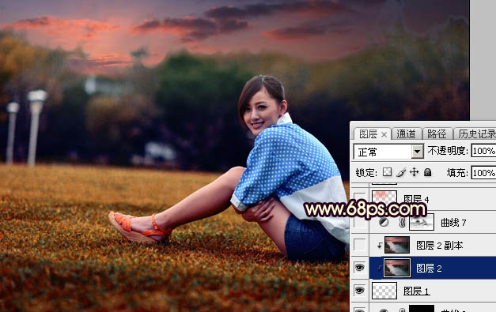This screenshot has width=496, height=312.
Task: Select the 图层 2 副本 thumbnail
Action: 397,245
